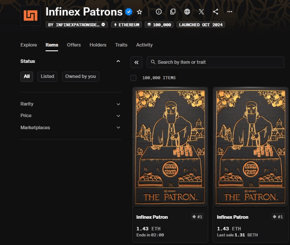Open the collection info icon

click(x=159, y=12)
